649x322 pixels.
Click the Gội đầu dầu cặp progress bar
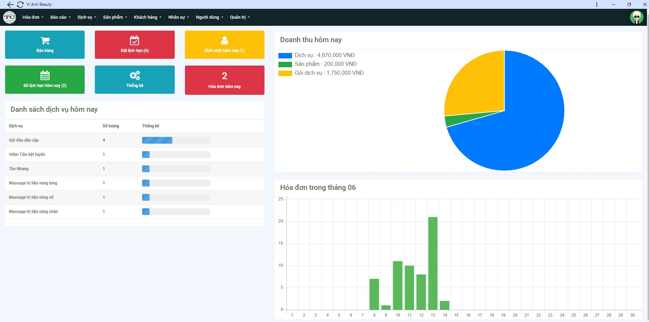[176, 140]
